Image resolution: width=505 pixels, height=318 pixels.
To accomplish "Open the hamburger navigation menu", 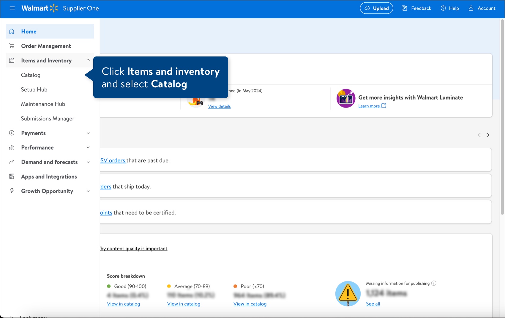I will point(12,8).
